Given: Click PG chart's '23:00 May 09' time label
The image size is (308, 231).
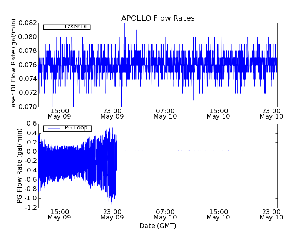Looking at the screenshot, I should (x=112, y=215).
